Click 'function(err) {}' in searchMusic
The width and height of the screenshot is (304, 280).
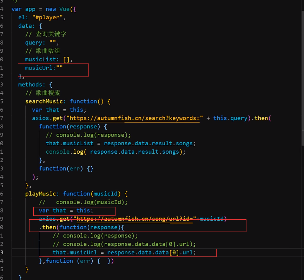[x=66, y=168]
